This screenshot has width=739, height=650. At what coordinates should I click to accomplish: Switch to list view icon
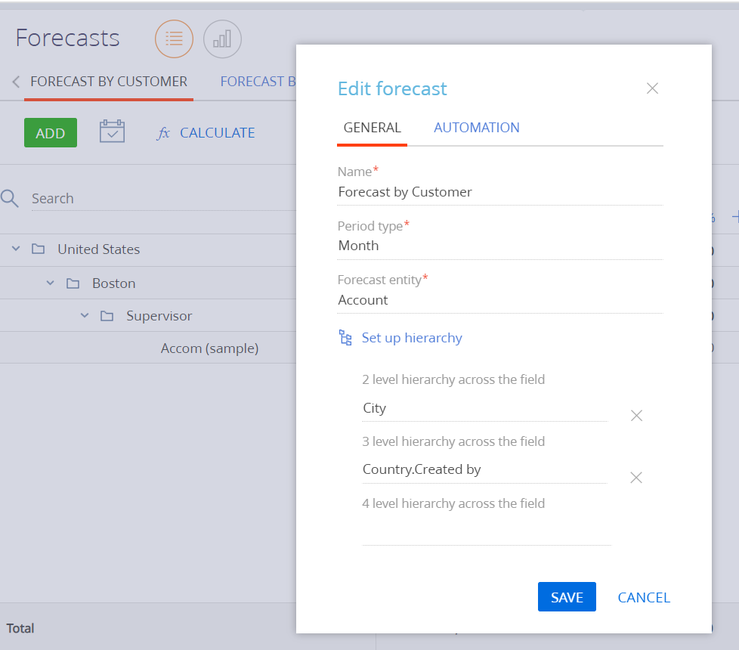tap(174, 39)
